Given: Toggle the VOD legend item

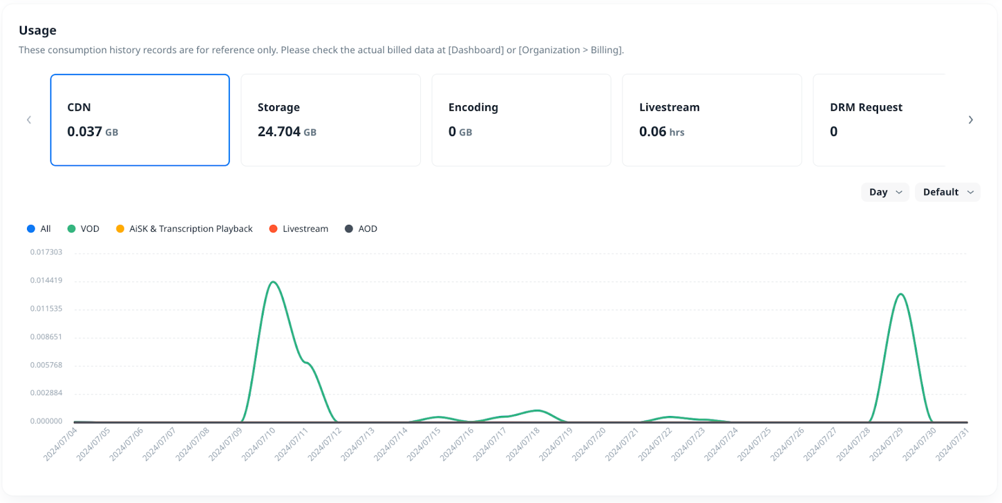Looking at the screenshot, I should click(83, 229).
